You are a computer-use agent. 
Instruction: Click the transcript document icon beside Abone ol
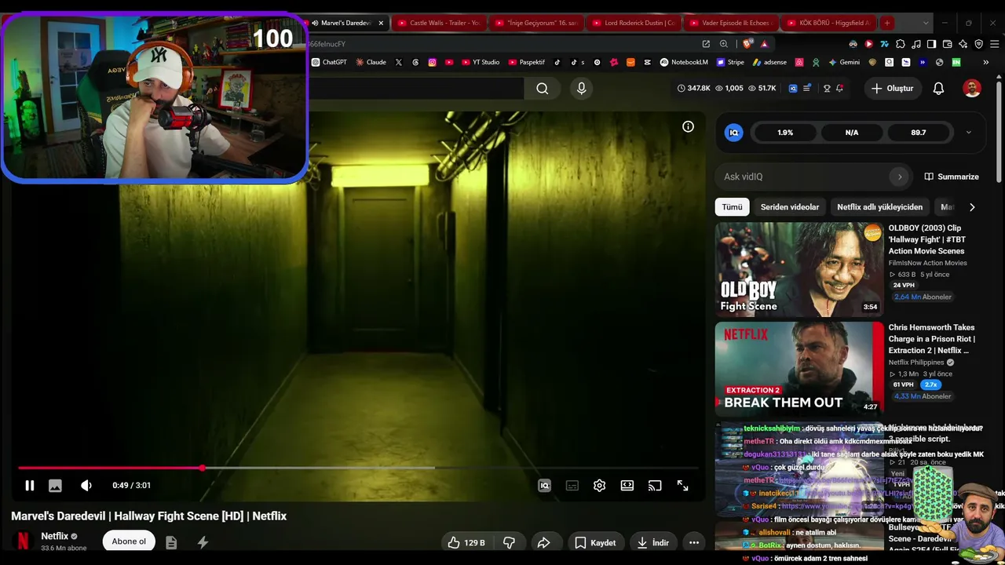click(171, 542)
